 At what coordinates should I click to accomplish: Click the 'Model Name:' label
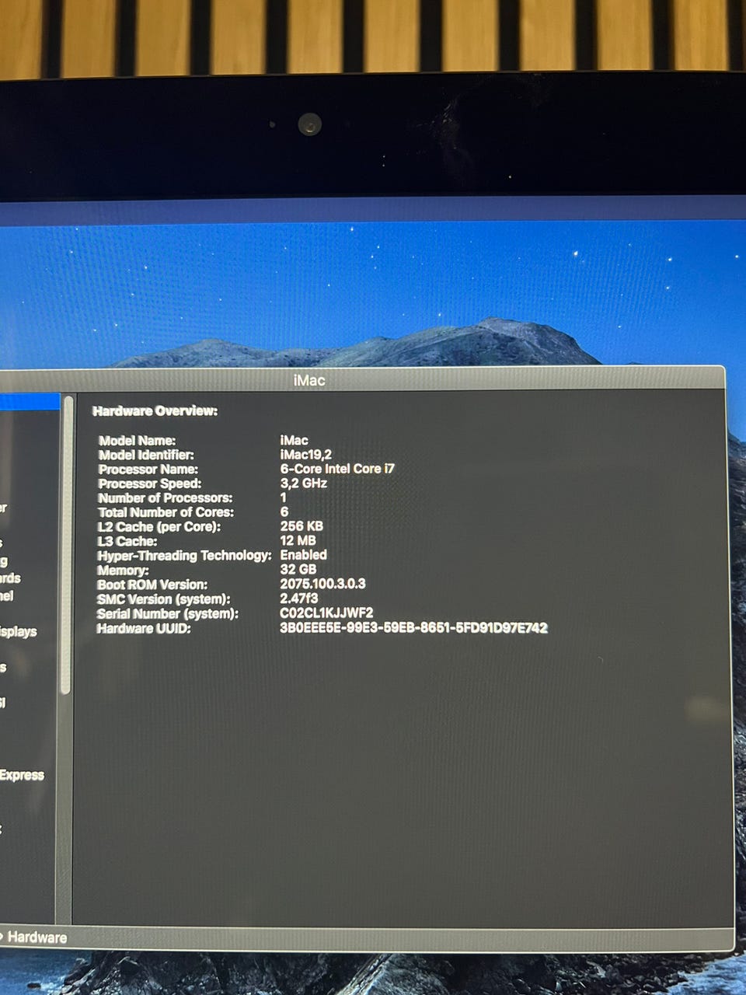(x=137, y=440)
